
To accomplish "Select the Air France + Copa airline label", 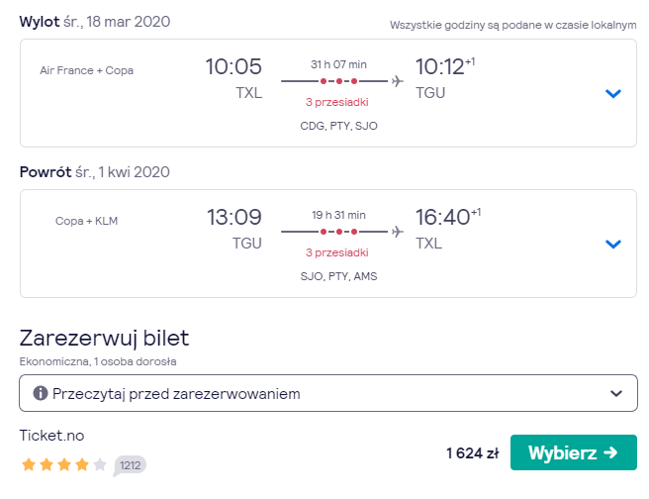I will pos(86,70).
